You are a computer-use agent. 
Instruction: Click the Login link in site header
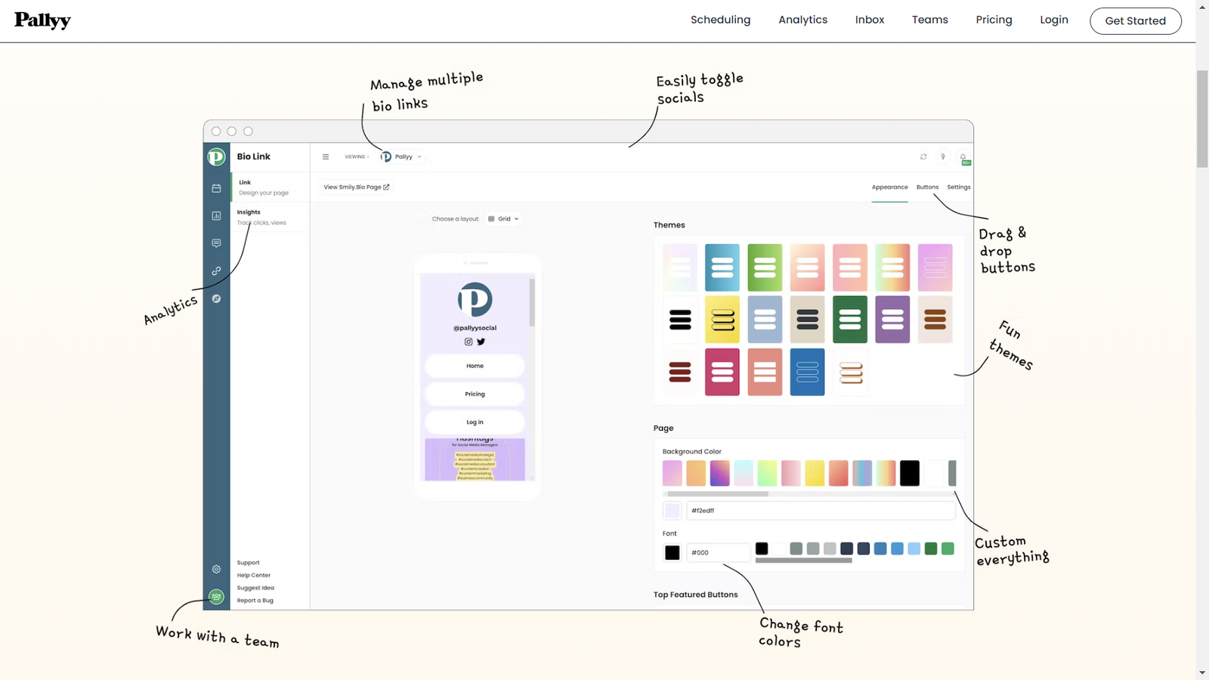pos(1053,20)
